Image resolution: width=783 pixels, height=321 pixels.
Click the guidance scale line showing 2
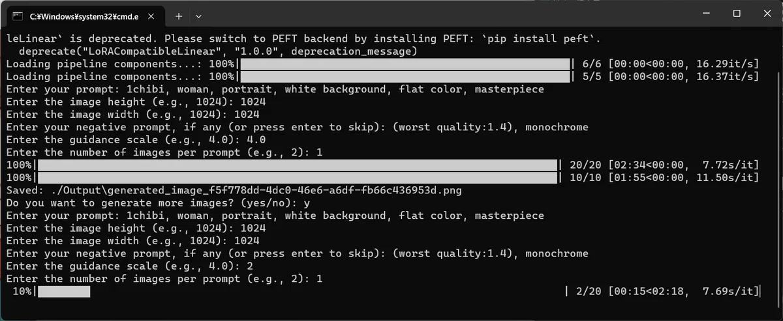(129, 266)
